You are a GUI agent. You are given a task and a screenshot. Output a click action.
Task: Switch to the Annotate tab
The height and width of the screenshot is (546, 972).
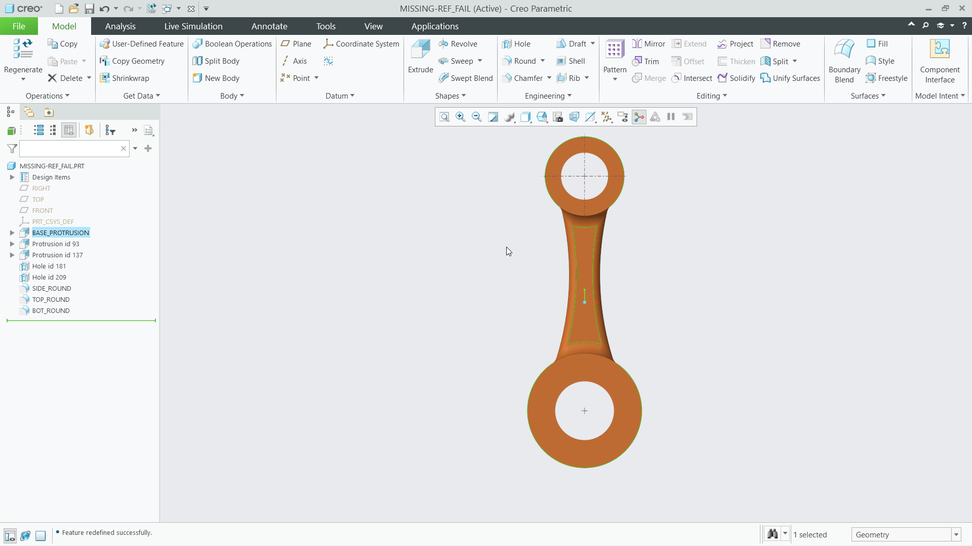click(269, 26)
